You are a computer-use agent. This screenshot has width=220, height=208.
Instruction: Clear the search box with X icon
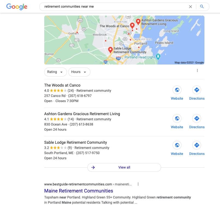point(190,7)
